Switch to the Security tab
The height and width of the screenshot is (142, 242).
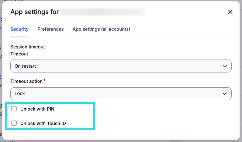click(x=20, y=29)
